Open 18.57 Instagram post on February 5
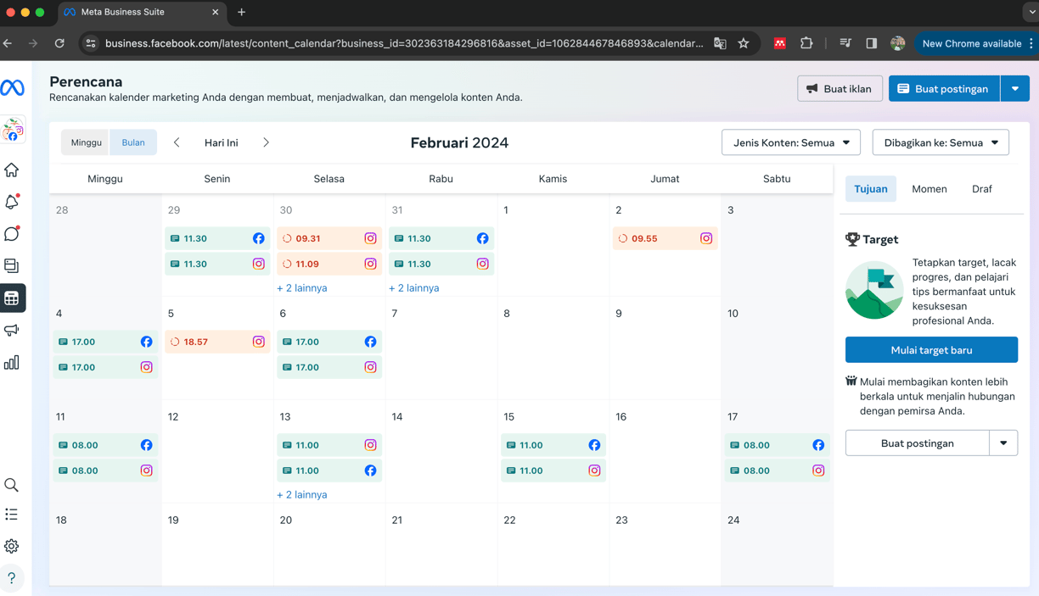The width and height of the screenshot is (1039, 596). point(217,342)
